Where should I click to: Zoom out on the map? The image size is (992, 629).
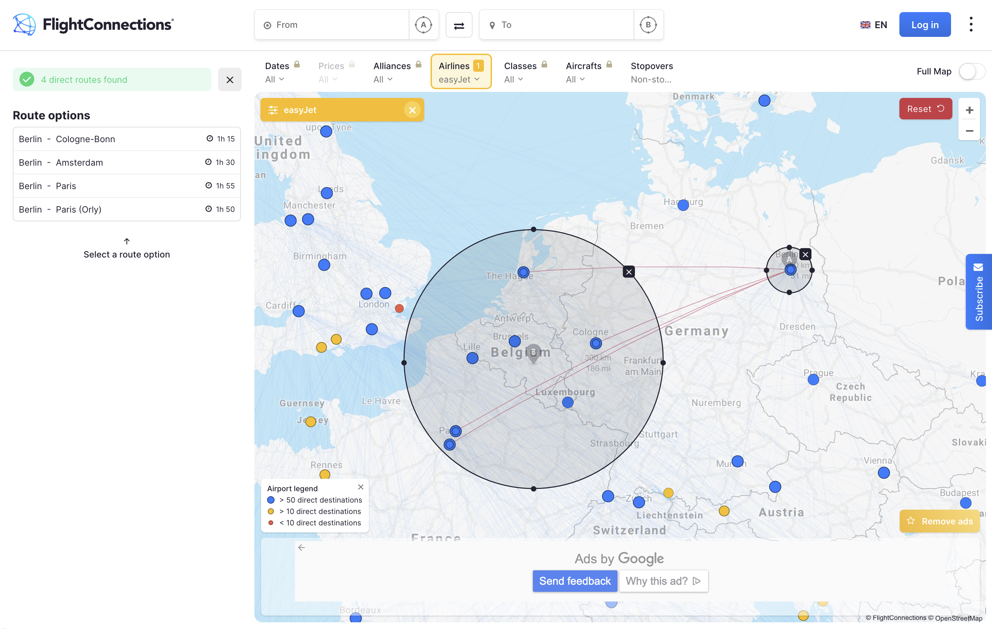[x=969, y=131]
